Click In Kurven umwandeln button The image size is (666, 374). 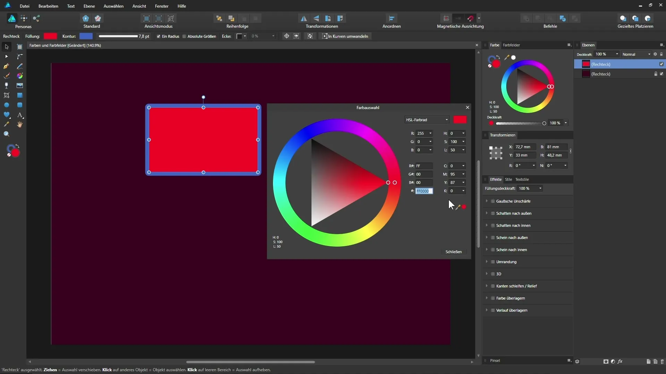pos(345,36)
